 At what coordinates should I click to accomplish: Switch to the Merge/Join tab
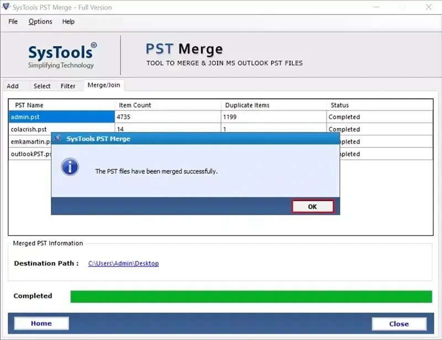(104, 85)
